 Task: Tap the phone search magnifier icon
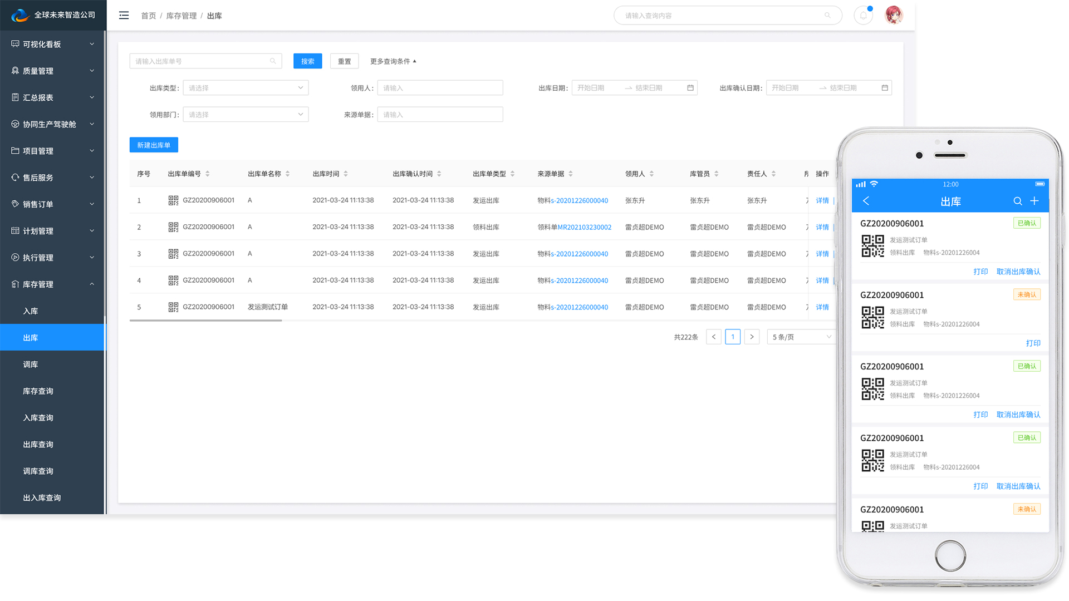(1017, 201)
